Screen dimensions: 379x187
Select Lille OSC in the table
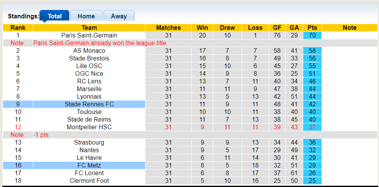[89, 66]
